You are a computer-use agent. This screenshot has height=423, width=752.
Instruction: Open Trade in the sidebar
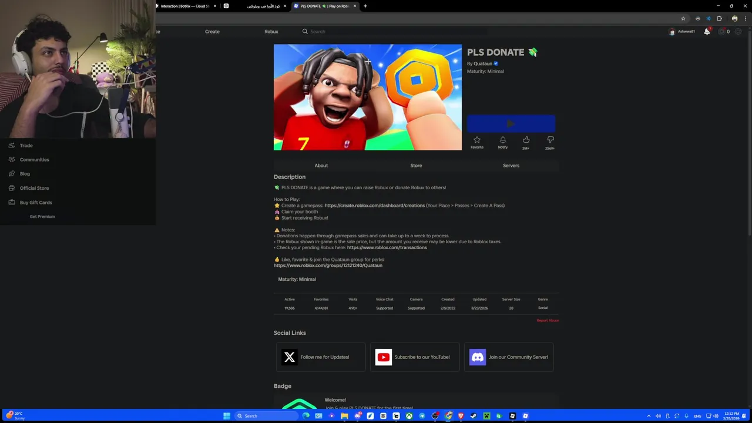point(26,146)
